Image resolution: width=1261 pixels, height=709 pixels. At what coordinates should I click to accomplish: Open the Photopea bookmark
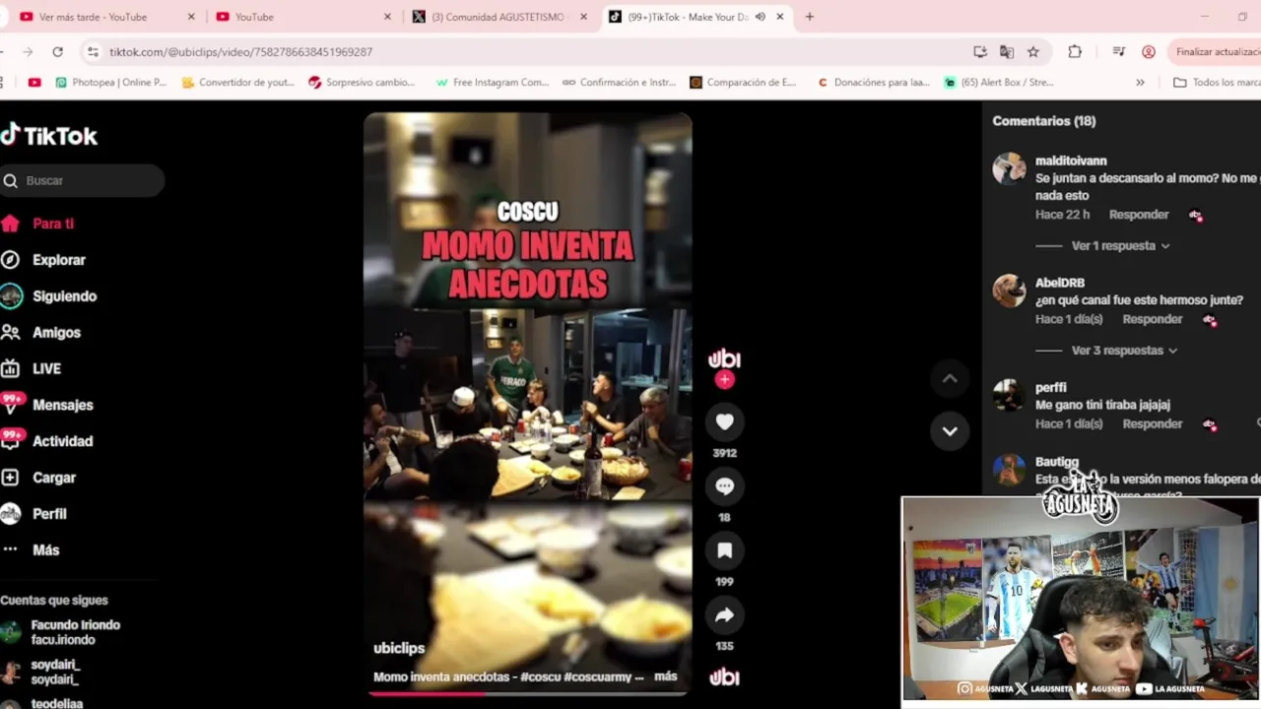pyautogui.click(x=110, y=83)
